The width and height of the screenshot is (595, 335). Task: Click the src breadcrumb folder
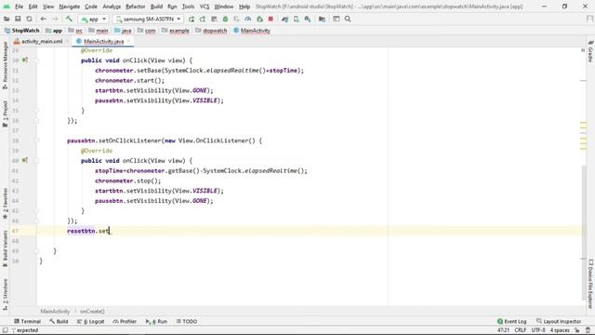coord(75,31)
